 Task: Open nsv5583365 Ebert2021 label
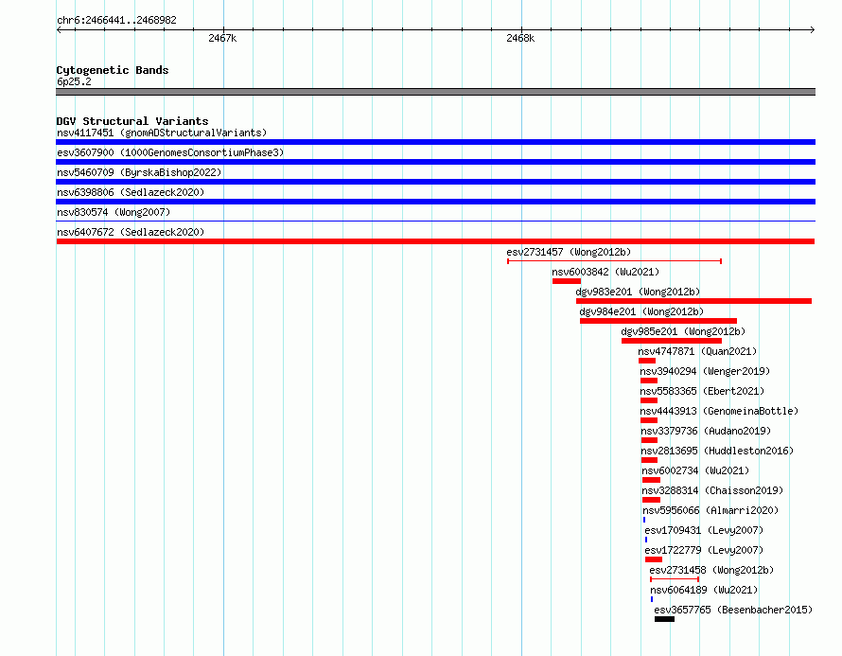(x=702, y=391)
